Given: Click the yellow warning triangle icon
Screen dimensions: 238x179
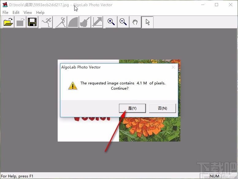Looking at the screenshot, I should 73,86.
